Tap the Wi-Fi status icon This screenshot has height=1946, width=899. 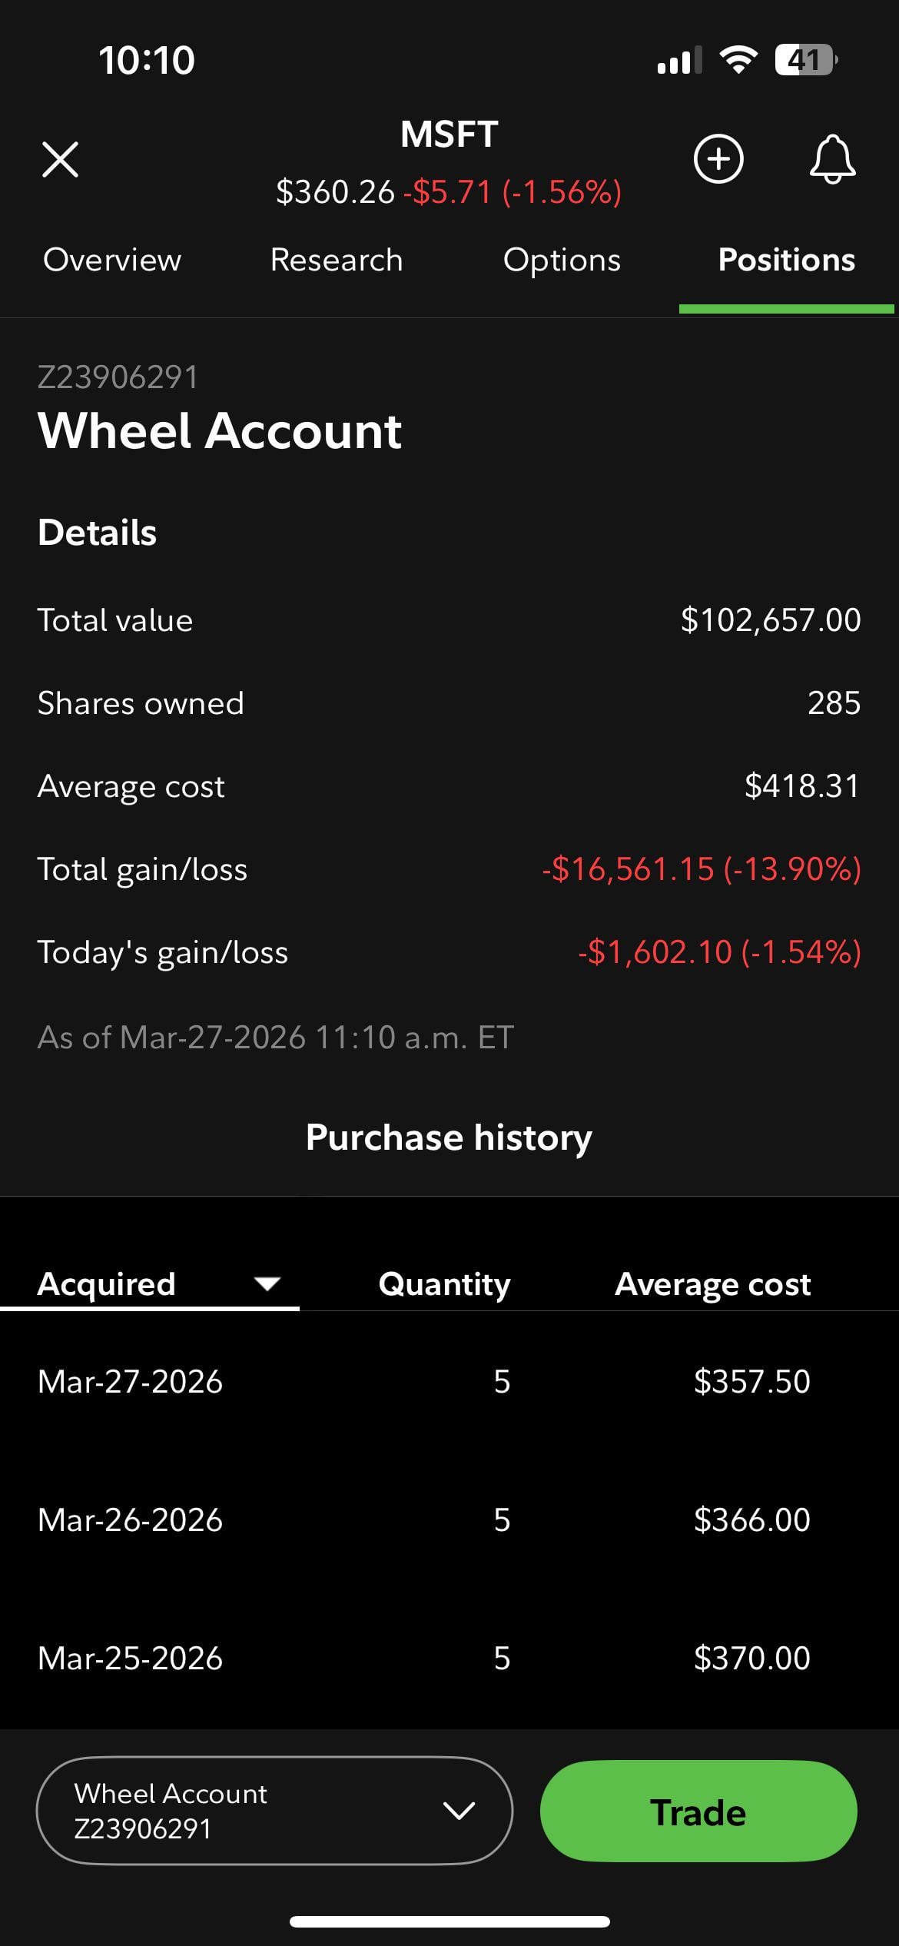[738, 60]
